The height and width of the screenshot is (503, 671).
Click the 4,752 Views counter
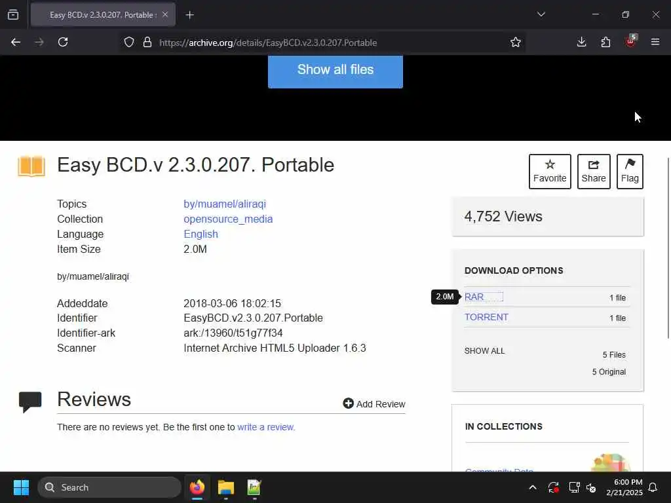(503, 216)
